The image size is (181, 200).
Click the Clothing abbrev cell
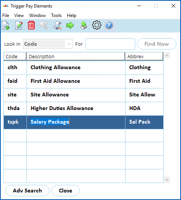(x=144, y=68)
